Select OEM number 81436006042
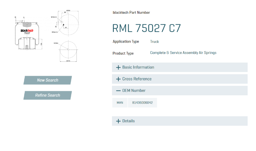 (x=142, y=103)
